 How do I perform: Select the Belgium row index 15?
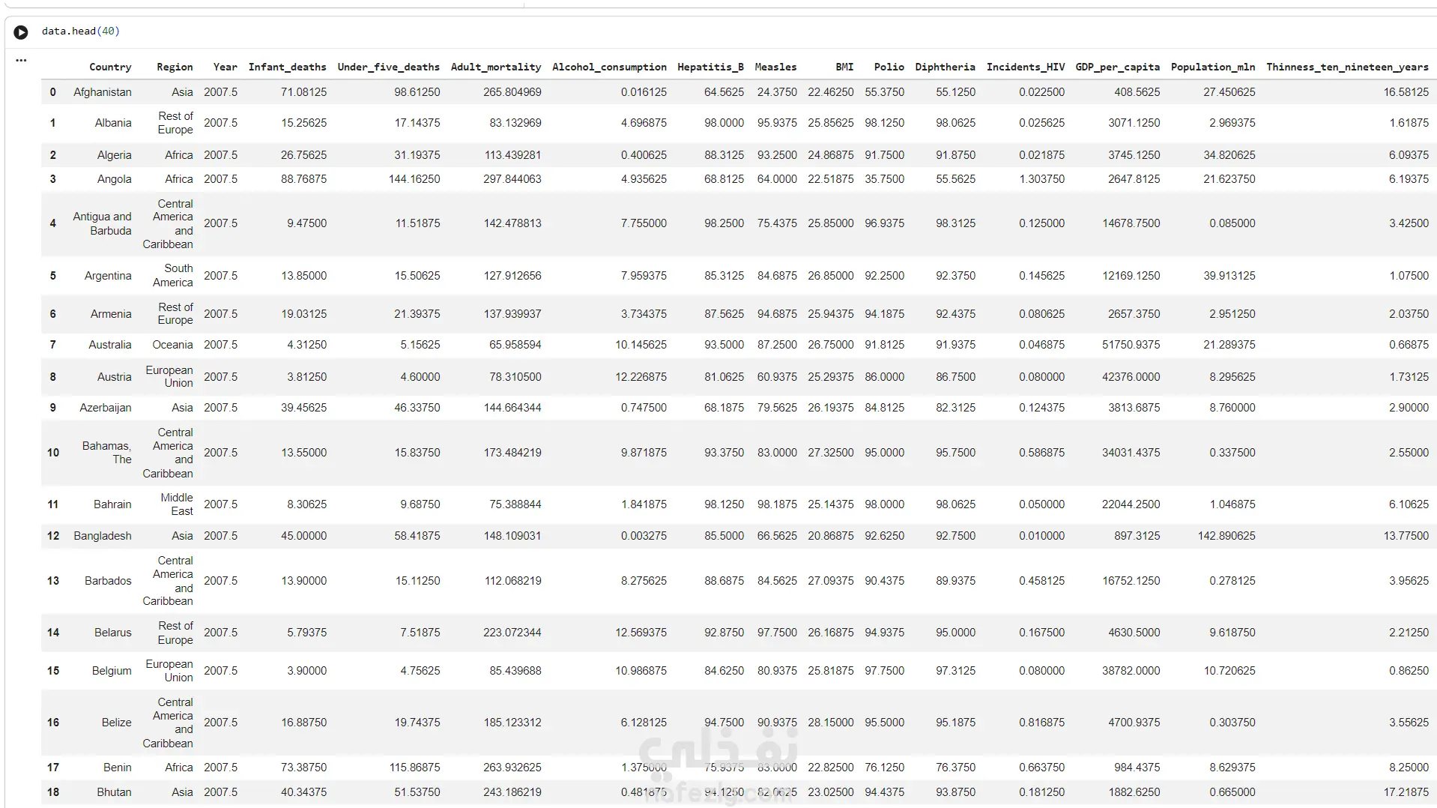[x=53, y=671]
